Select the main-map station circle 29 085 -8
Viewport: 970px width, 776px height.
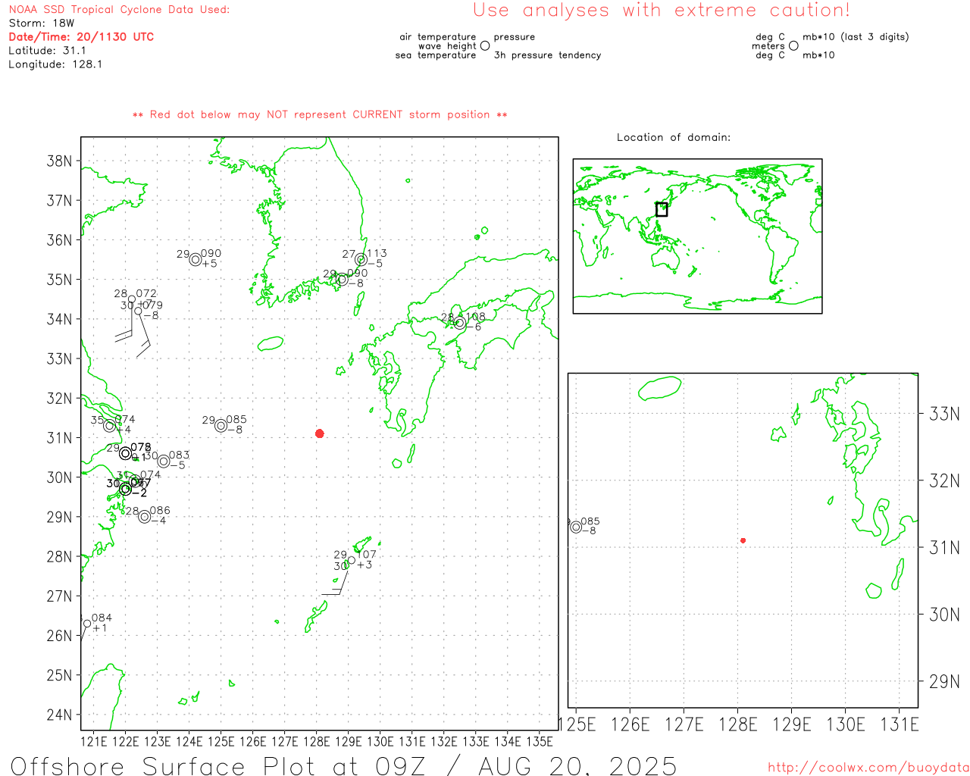pos(221,426)
